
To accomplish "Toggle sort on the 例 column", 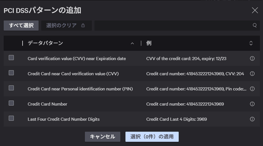I will coord(251,43).
